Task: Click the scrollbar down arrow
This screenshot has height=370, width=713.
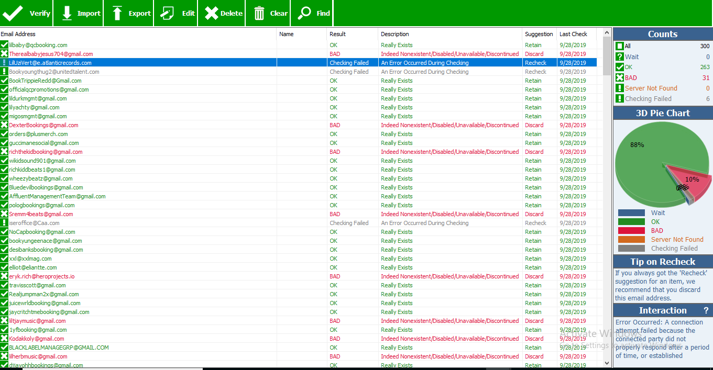Action: [607, 364]
